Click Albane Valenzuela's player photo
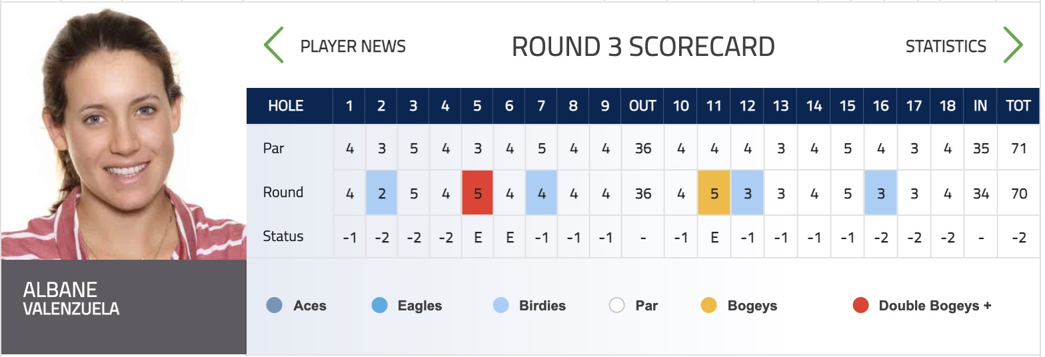This screenshot has width=1045, height=357. [x=123, y=130]
